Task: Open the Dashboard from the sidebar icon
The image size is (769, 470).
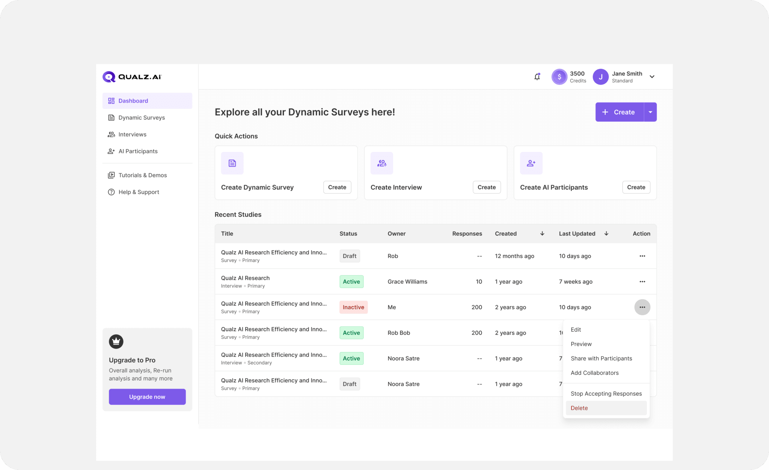Action: pos(111,101)
